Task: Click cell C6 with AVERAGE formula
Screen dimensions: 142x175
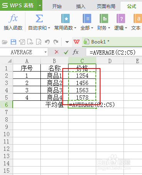Action: tap(82, 105)
